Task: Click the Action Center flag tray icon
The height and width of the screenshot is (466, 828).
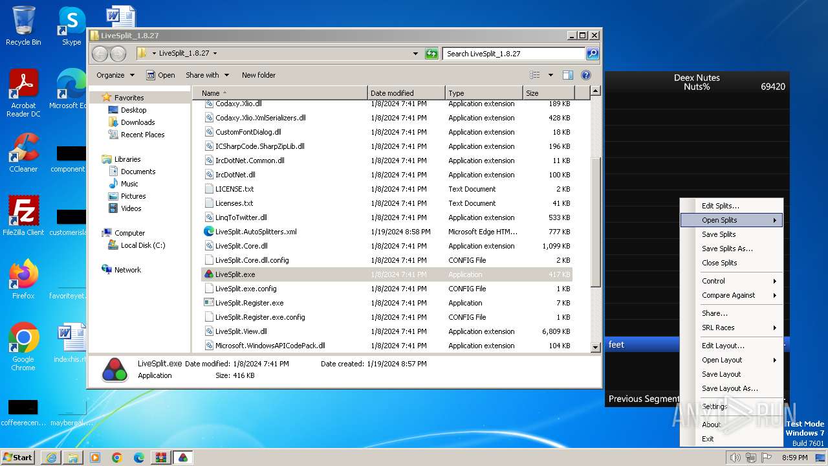Action: (767, 458)
